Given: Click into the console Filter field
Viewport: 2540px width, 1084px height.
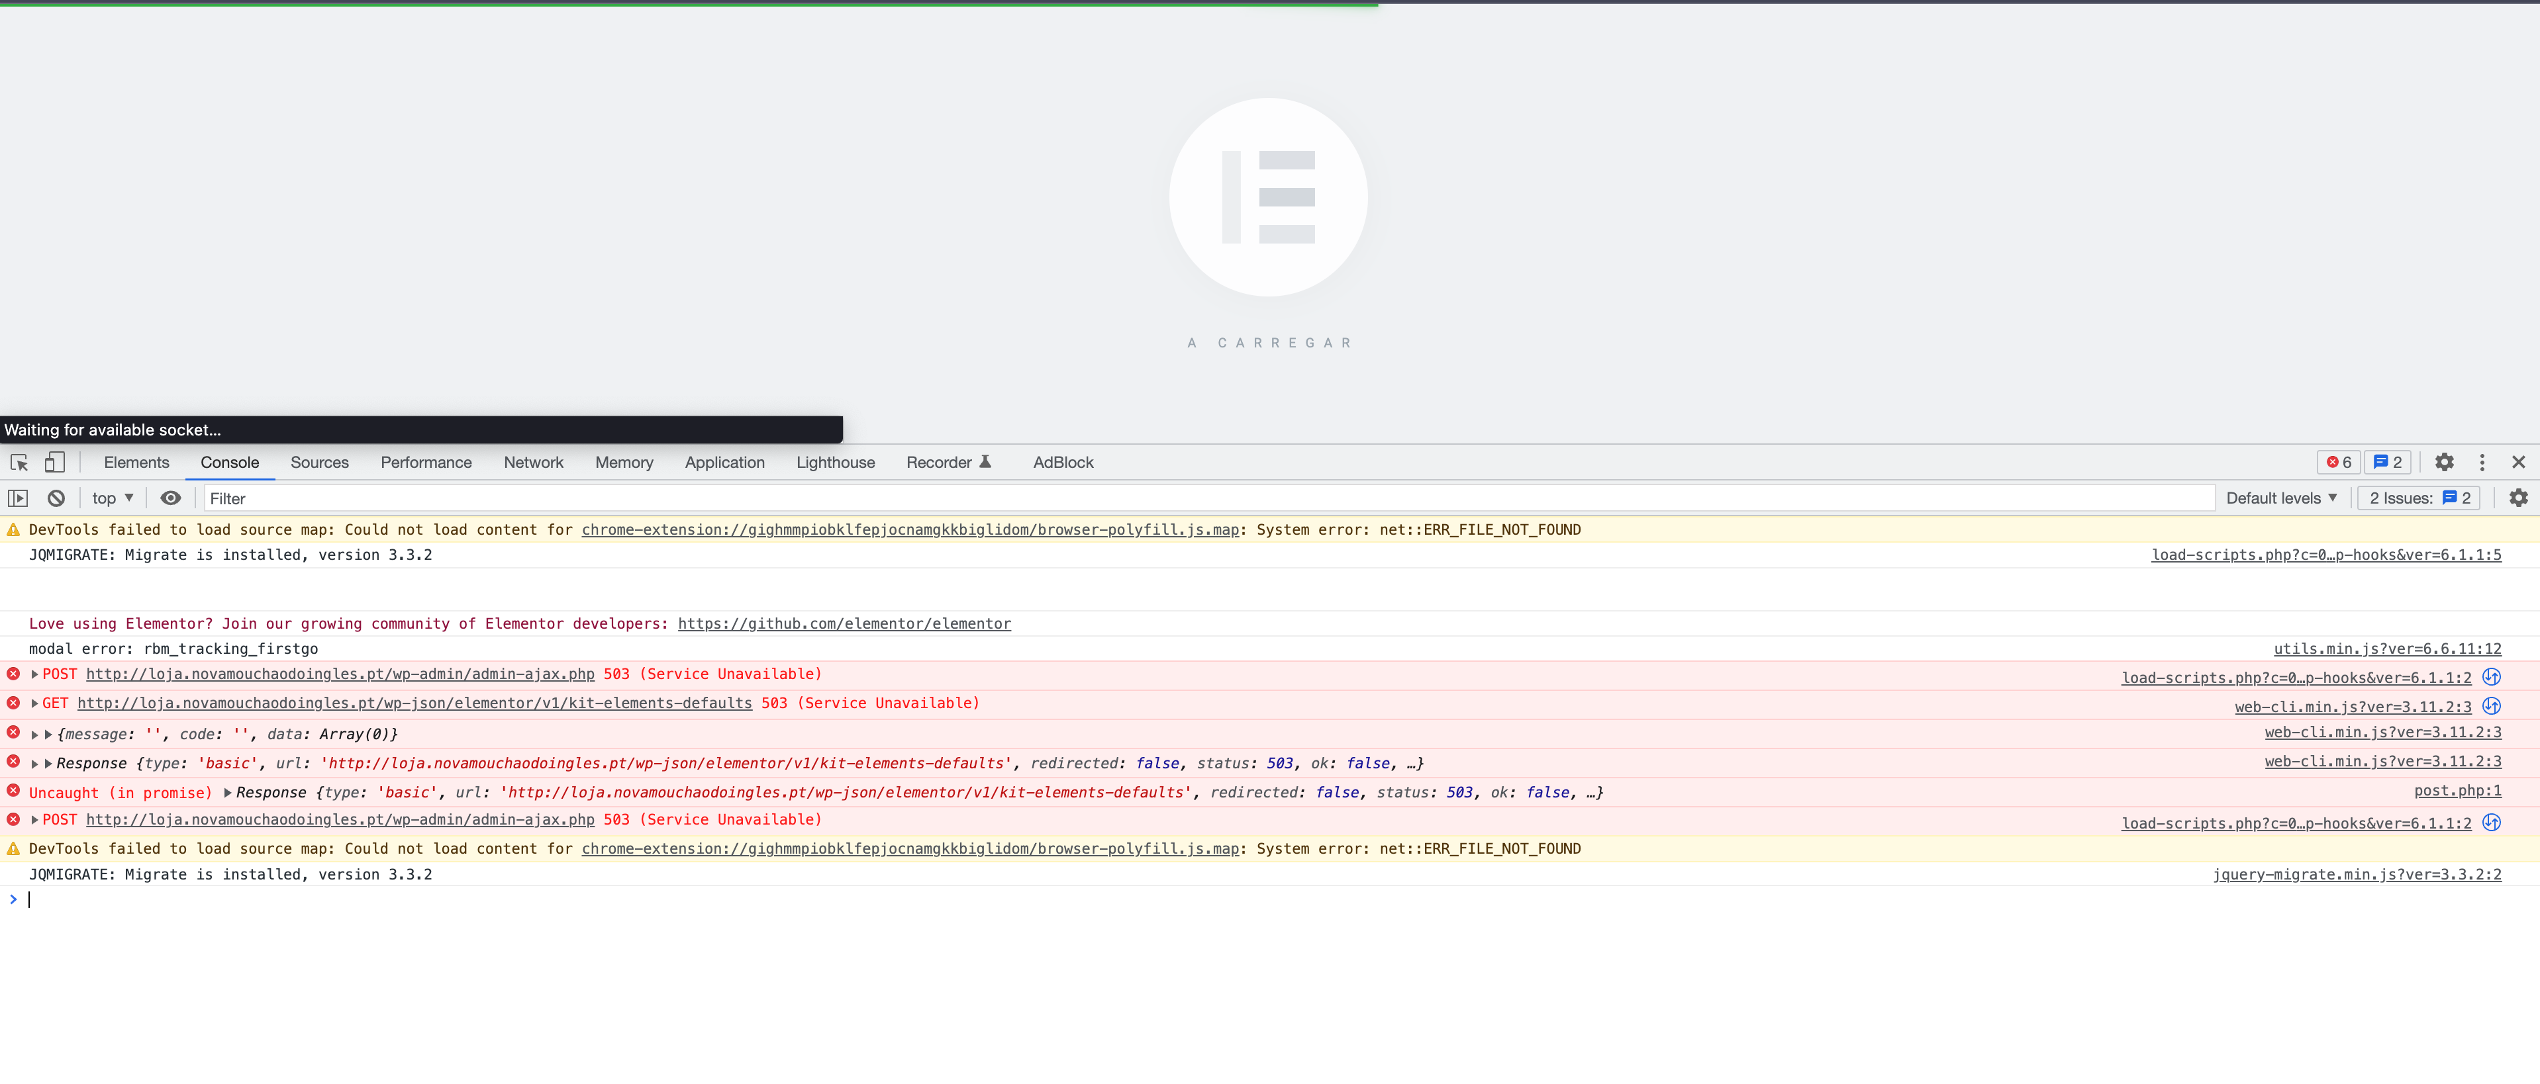Looking at the screenshot, I should point(1183,498).
